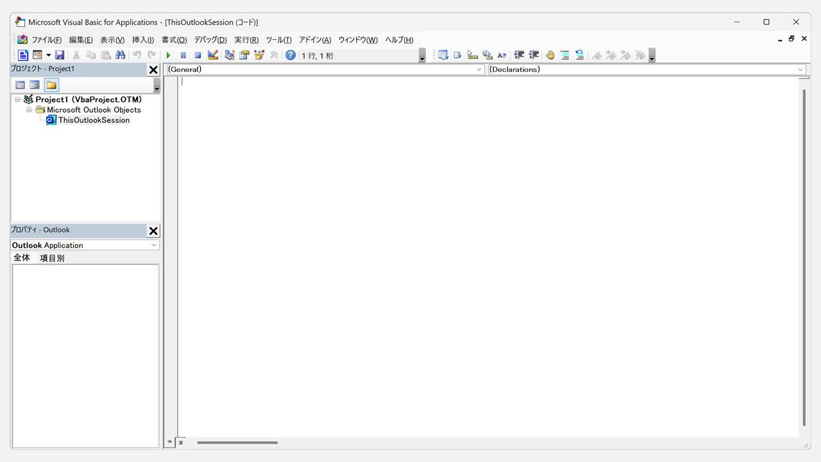The width and height of the screenshot is (821, 462).
Task: Select ThisOutlookSession in the project tree
Action: point(94,120)
